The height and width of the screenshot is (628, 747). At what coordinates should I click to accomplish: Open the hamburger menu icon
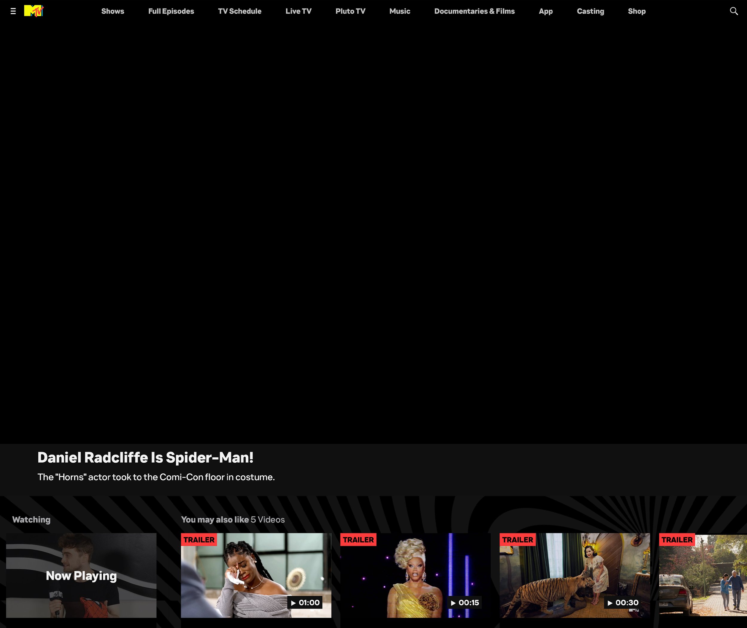pyautogui.click(x=13, y=11)
